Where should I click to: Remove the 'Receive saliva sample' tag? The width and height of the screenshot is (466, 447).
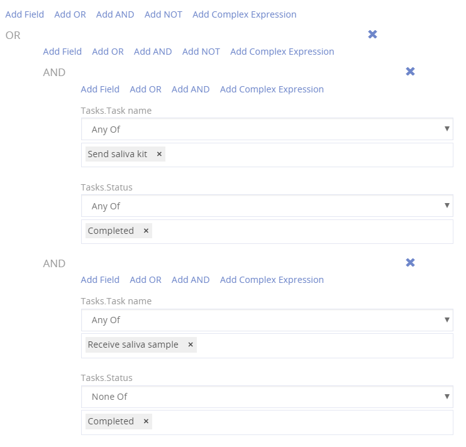click(191, 345)
